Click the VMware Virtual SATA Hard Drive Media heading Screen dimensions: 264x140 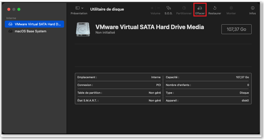click(150, 27)
